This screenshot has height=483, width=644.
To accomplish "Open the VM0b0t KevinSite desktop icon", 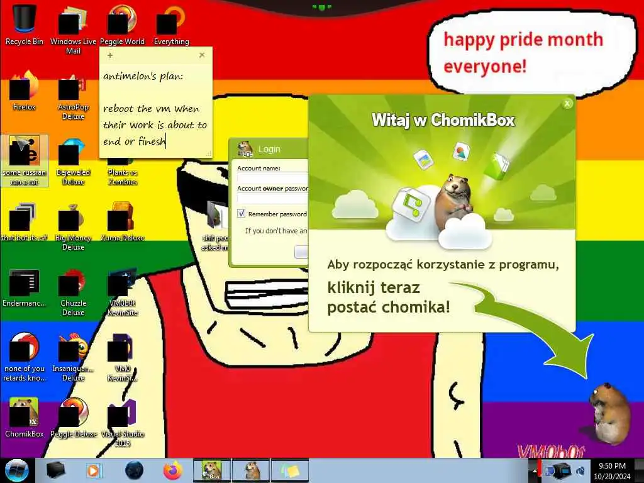I will point(123,292).
